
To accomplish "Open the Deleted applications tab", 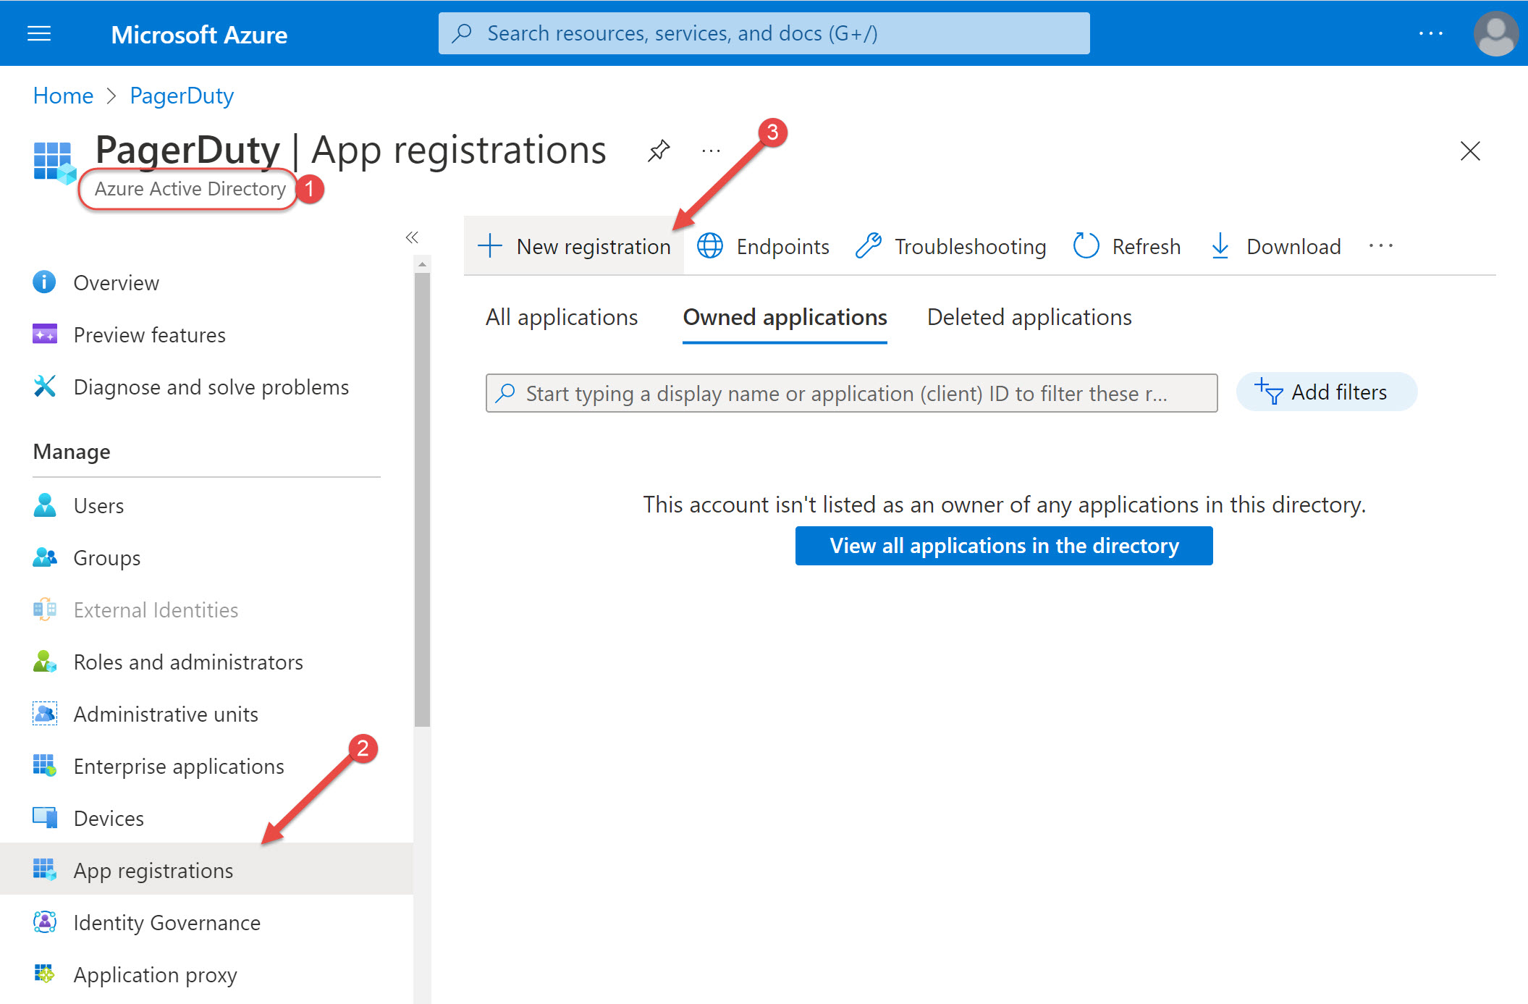I will [1029, 317].
